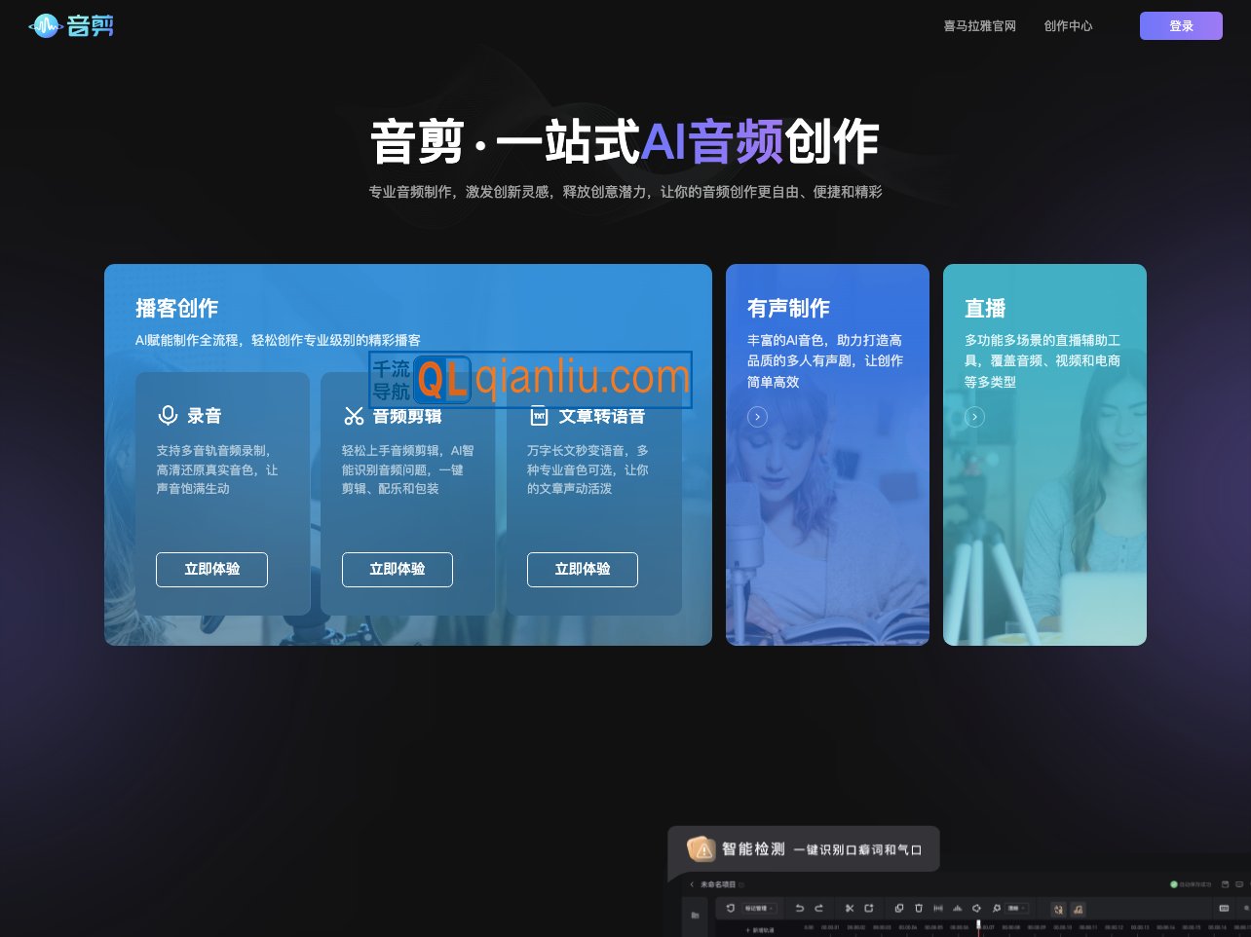
Task: Toggle the first highlighted orange effect icon
Action: coord(1058,909)
